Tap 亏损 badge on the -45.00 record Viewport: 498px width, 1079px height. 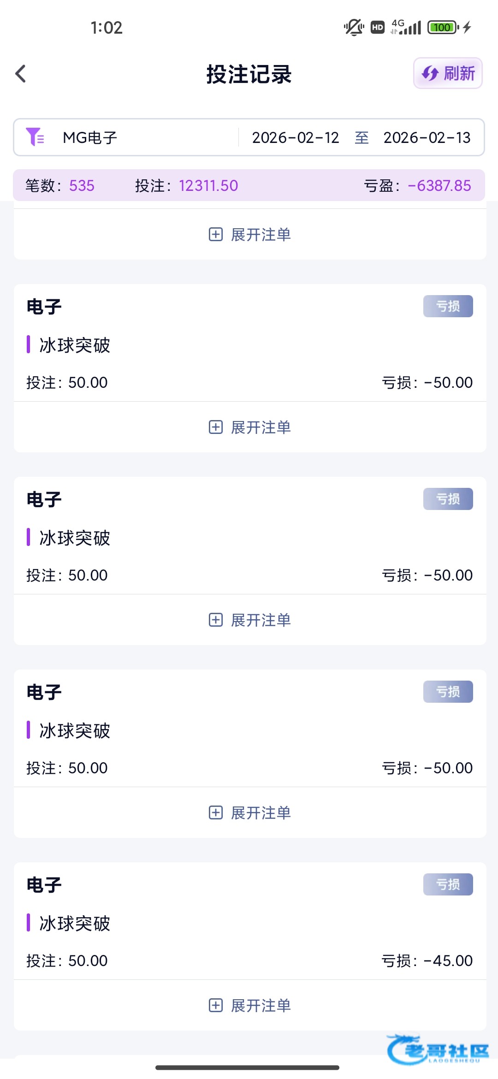[x=448, y=884]
